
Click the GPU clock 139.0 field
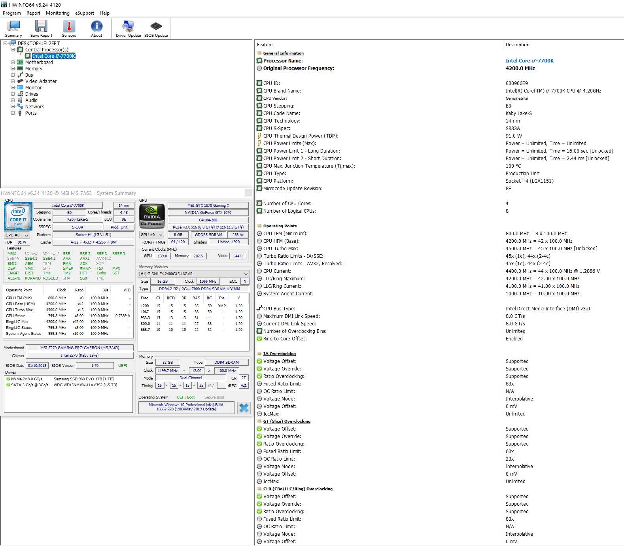tap(162, 256)
